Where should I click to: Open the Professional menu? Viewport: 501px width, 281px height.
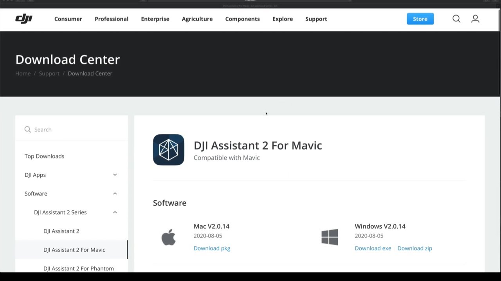[x=112, y=19]
